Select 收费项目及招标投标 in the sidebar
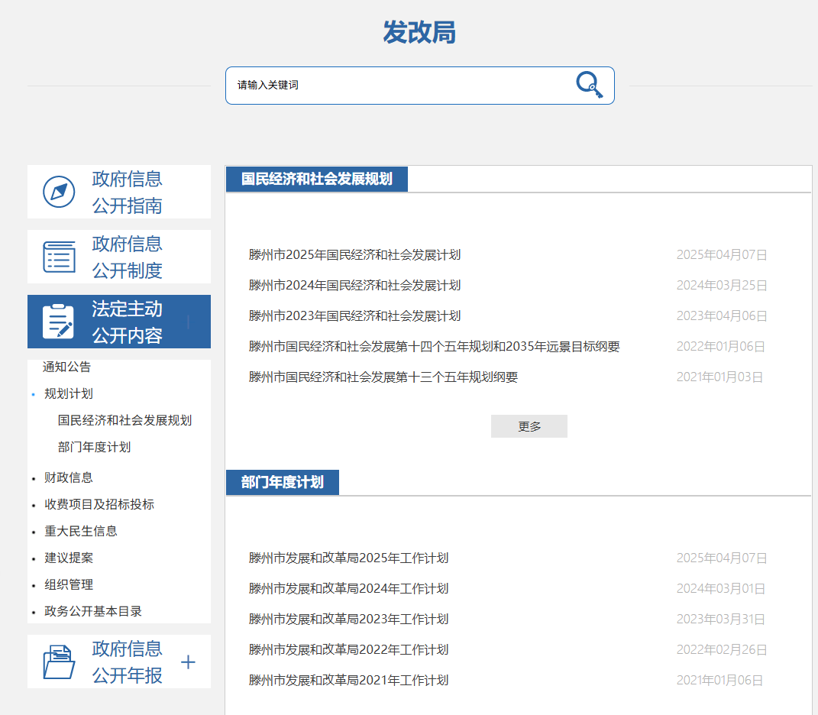 [x=99, y=504]
